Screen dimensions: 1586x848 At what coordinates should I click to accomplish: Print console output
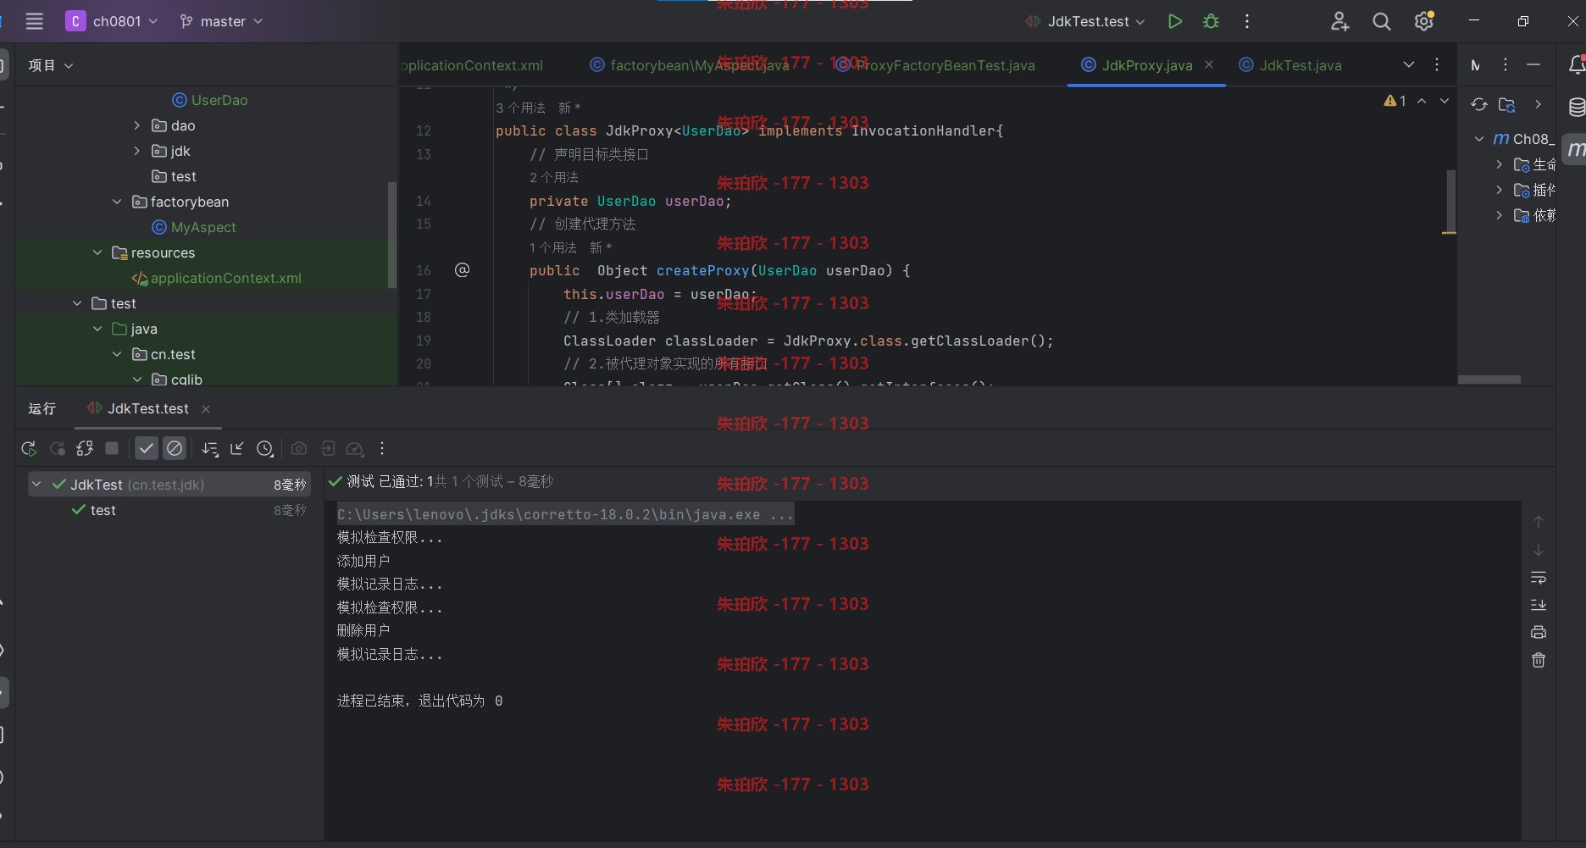tap(1539, 632)
